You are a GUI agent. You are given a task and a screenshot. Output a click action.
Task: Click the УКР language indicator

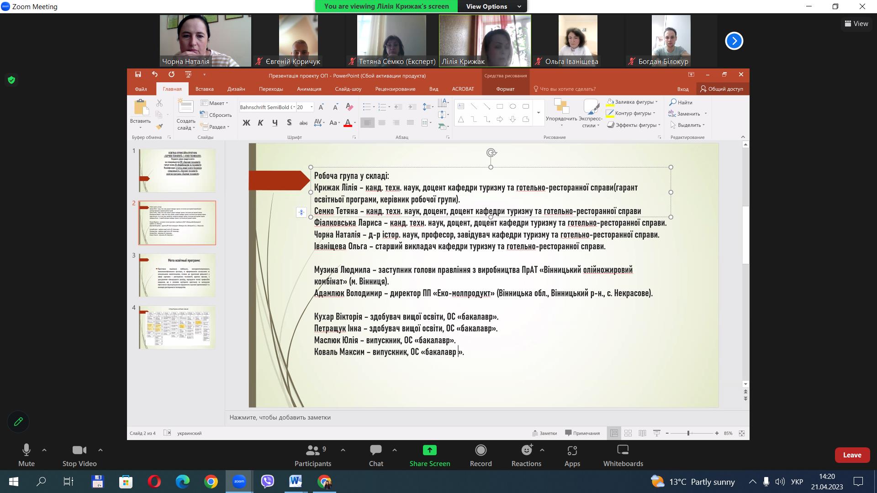point(797,482)
